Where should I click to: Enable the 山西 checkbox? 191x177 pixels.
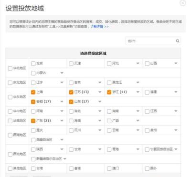coord(147,63)
